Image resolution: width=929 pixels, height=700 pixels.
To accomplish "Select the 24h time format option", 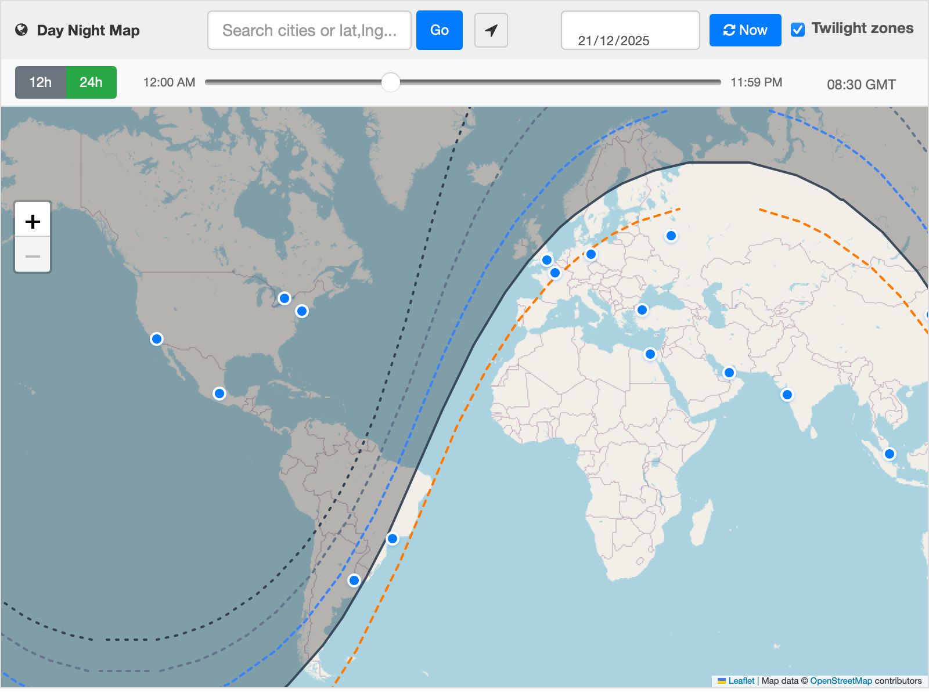I will [91, 82].
